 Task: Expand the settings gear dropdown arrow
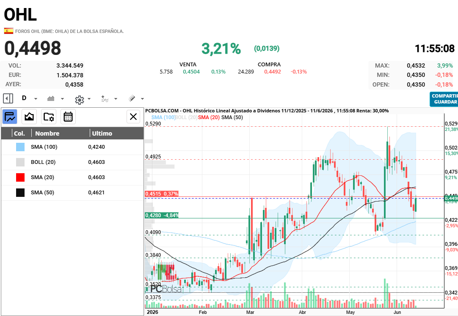click(89, 99)
